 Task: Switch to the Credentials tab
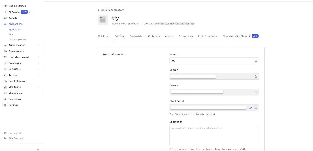pos(136,36)
